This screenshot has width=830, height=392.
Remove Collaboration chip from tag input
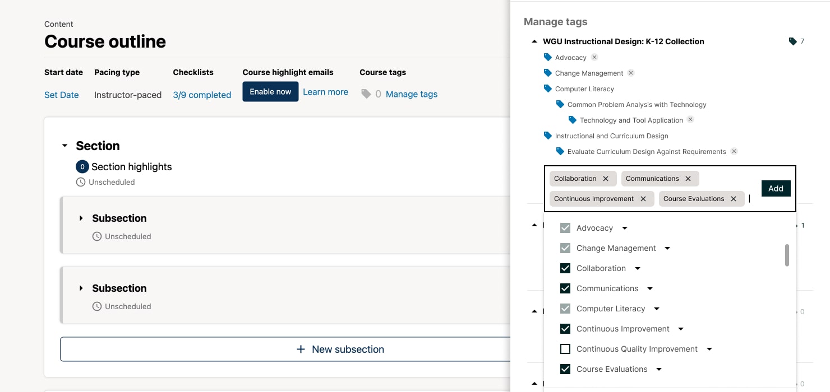coord(606,179)
